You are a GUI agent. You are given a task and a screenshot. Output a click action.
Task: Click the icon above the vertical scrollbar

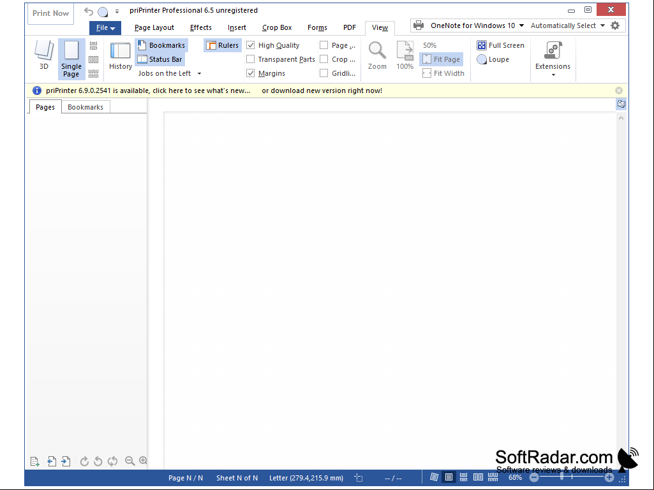click(621, 104)
